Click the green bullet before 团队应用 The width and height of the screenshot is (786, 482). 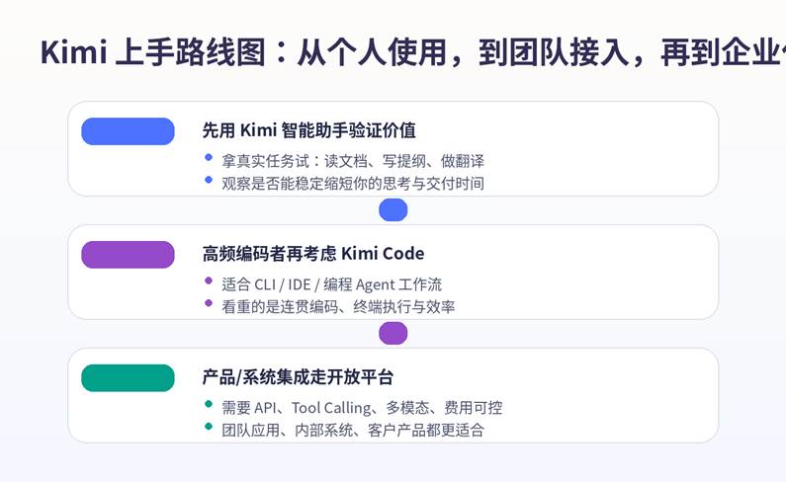pos(209,427)
